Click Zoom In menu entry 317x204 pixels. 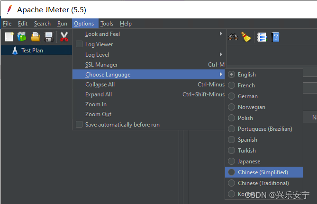click(149, 104)
